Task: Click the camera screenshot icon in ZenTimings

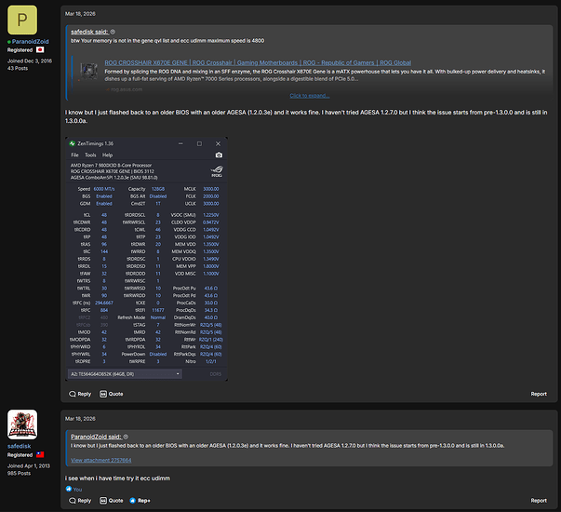Action: click(x=219, y=155)
